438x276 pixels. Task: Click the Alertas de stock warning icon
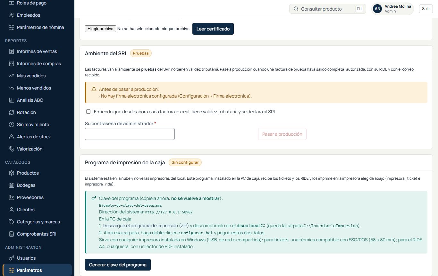click(x=12, y=137)
